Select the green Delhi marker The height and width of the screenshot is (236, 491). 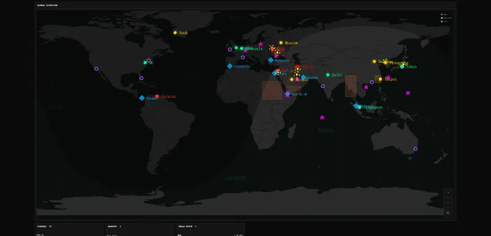[328, 75]
